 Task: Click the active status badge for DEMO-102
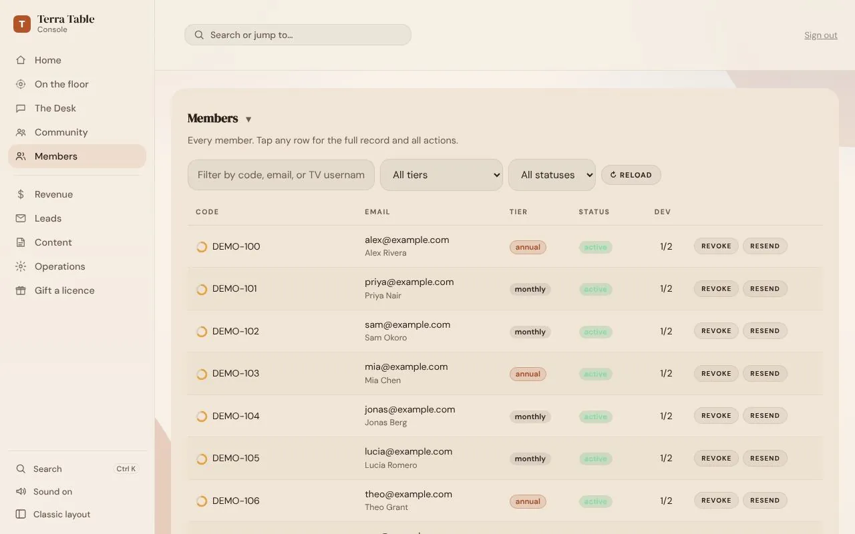[x=595, y=332]
